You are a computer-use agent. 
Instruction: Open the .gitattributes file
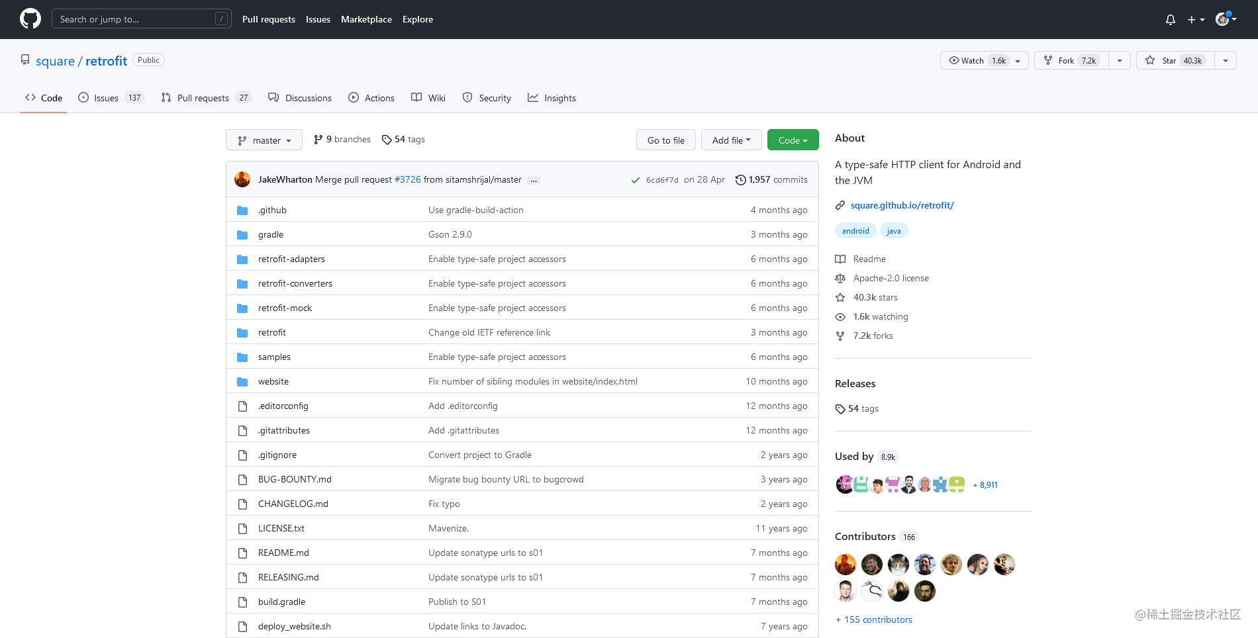pos(284,430)
